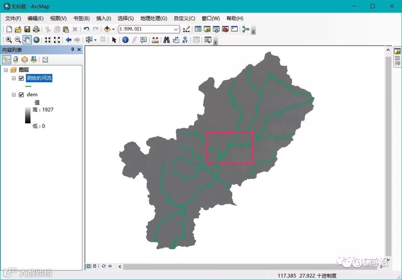
Task: Select the Zoom Out tool
Action: click(18, 40)
